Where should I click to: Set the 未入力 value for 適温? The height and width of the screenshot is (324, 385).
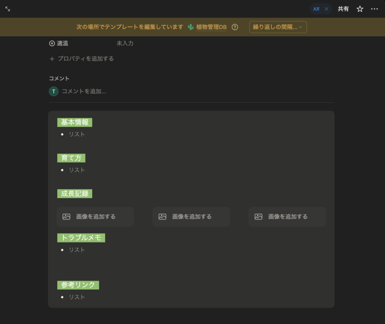(x=125, y=44)
